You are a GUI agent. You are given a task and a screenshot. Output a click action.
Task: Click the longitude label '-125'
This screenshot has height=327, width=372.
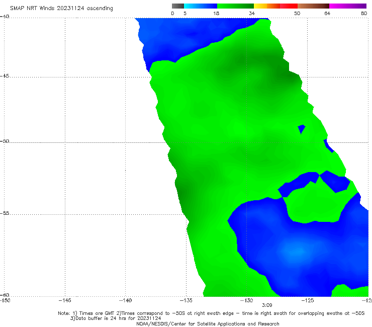coord(308,300)
